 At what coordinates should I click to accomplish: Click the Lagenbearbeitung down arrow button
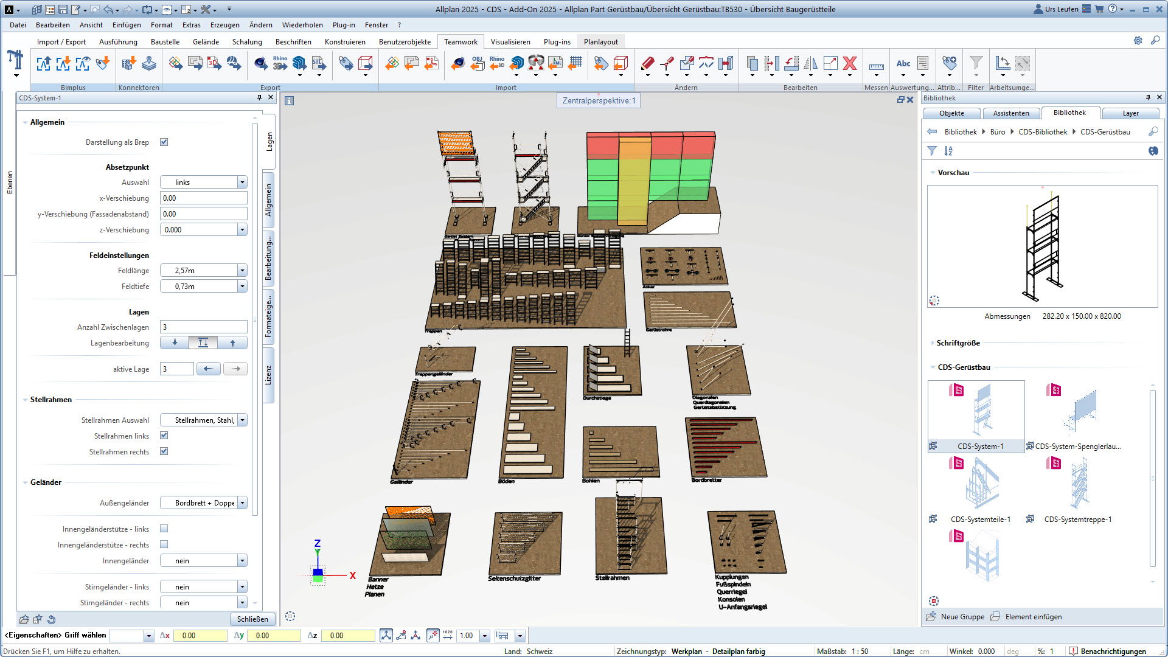175,343
